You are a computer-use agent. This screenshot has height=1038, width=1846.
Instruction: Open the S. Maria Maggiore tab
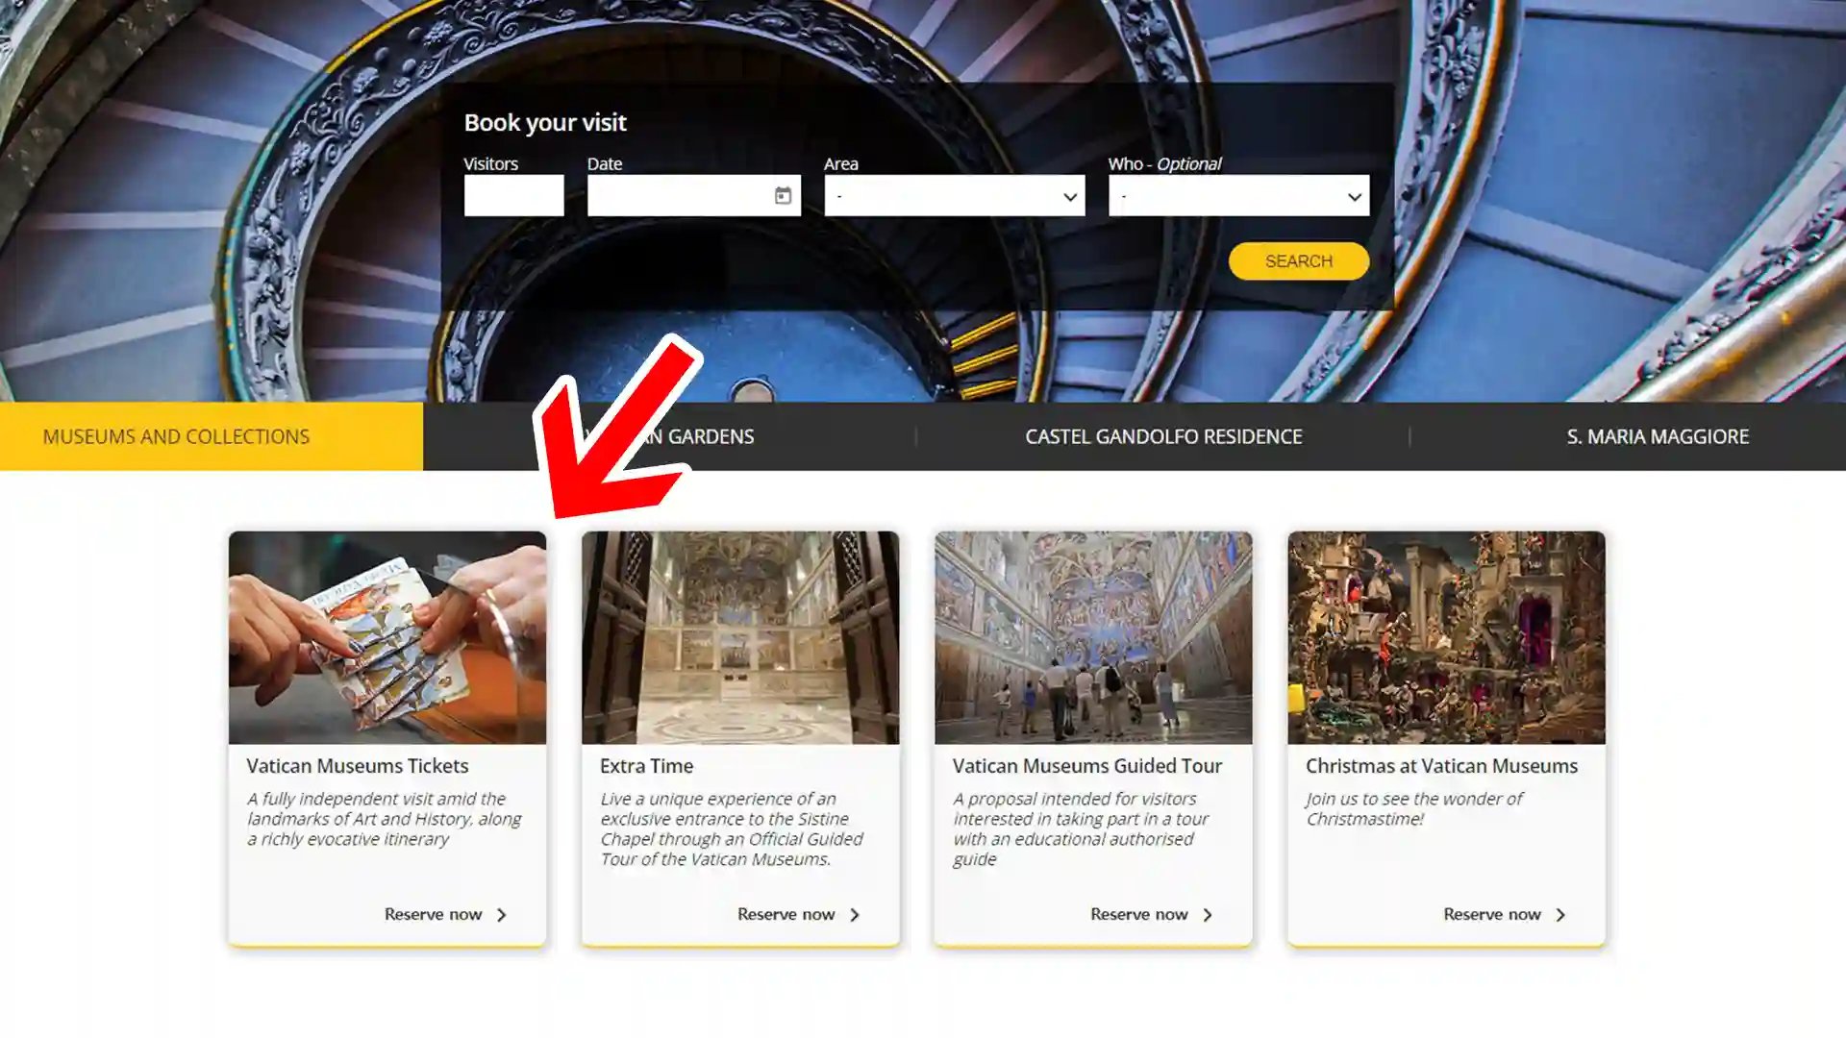[1658, 436]
